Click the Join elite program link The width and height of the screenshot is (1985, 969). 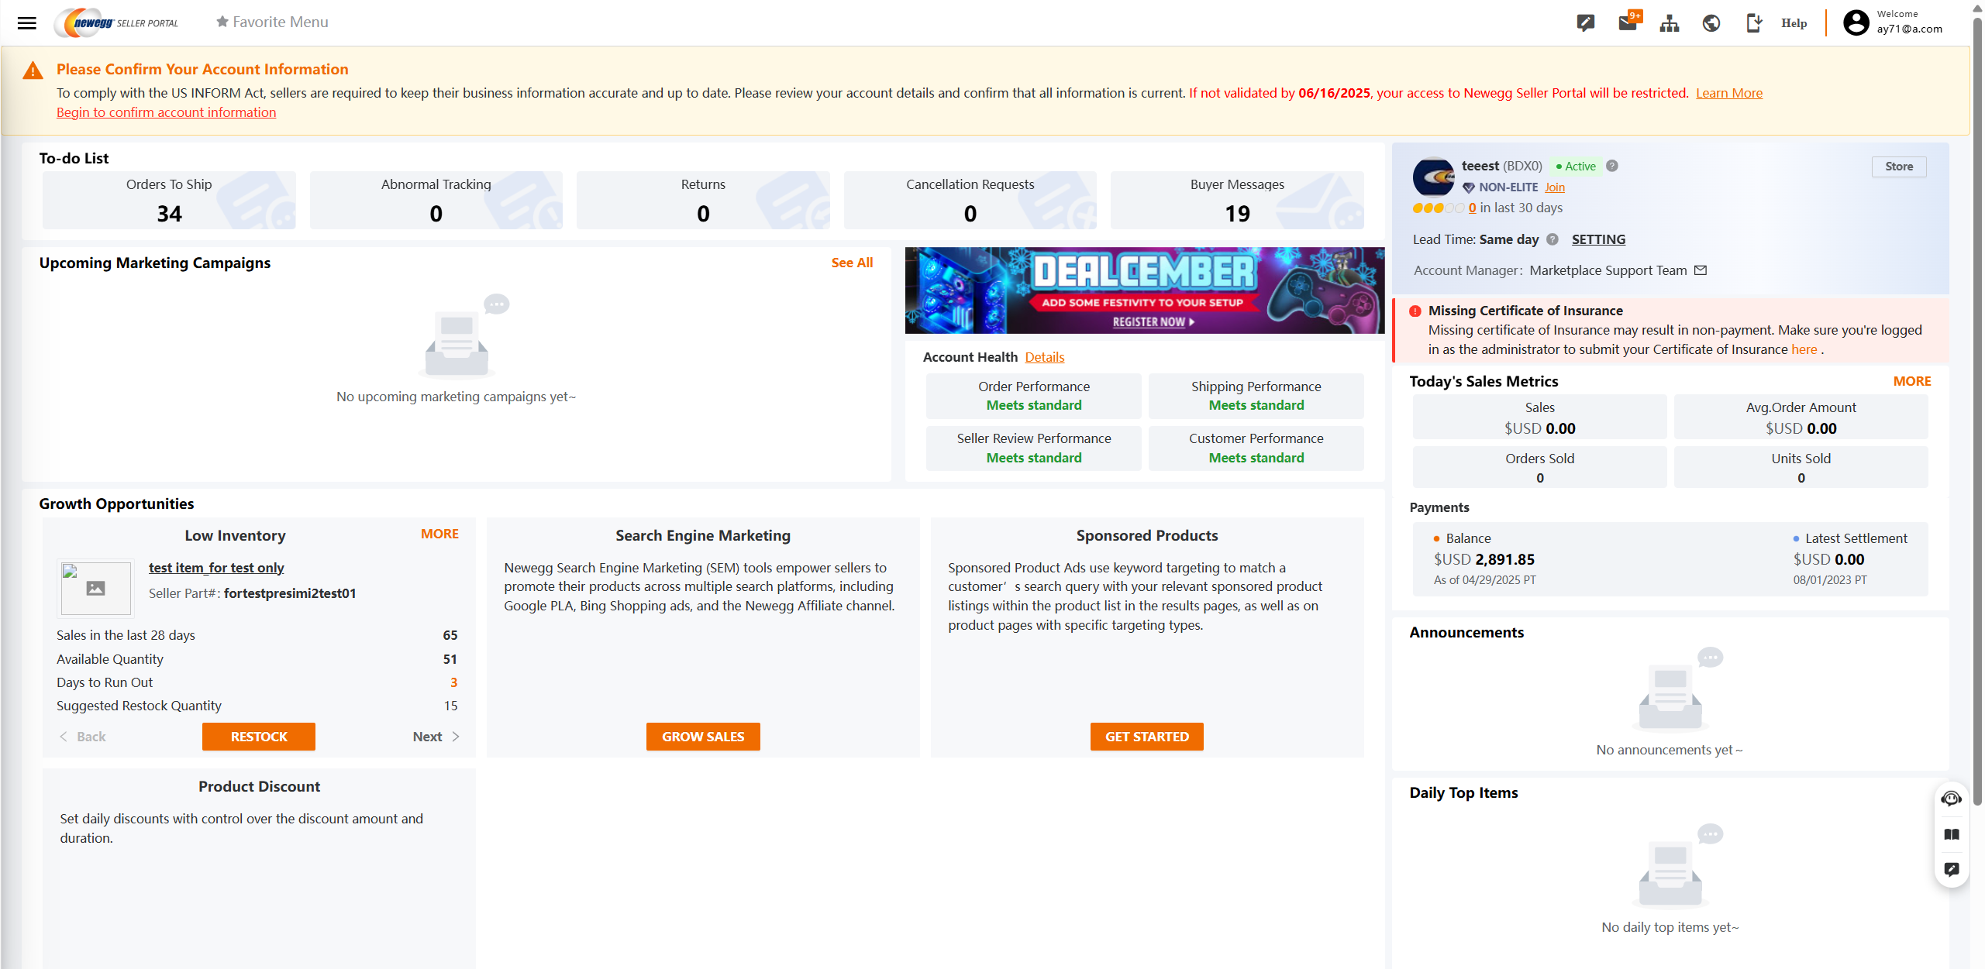point(1554,187)
